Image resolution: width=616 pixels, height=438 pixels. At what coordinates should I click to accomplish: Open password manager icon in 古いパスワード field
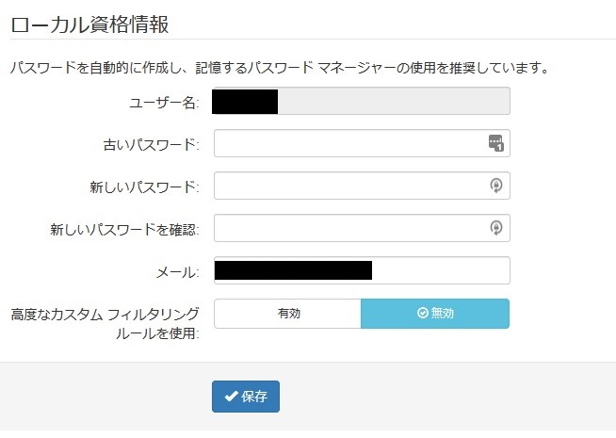tap(495, 143)
